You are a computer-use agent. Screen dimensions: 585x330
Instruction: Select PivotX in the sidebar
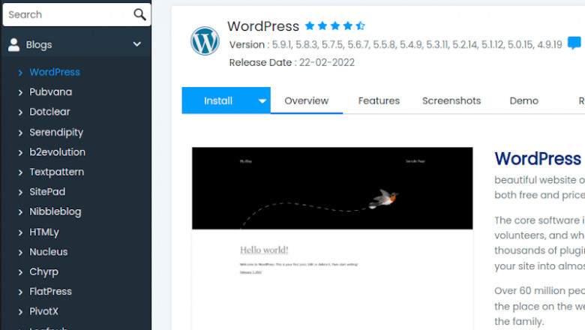tap(43, 311)
